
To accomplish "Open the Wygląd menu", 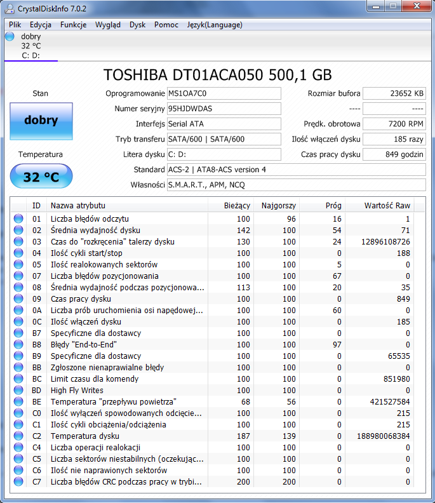I will pyautogui.click(x=108, y=25).
